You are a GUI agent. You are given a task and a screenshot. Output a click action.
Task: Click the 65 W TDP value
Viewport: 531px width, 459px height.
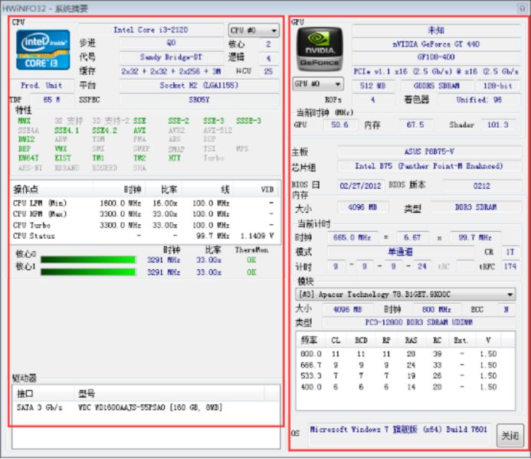(52, 99)
